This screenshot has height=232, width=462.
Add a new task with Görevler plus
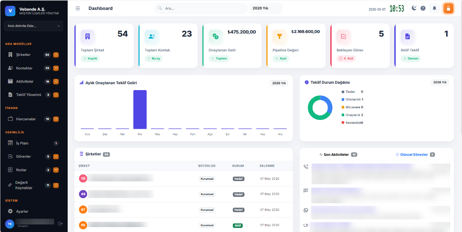coord(55,156)
